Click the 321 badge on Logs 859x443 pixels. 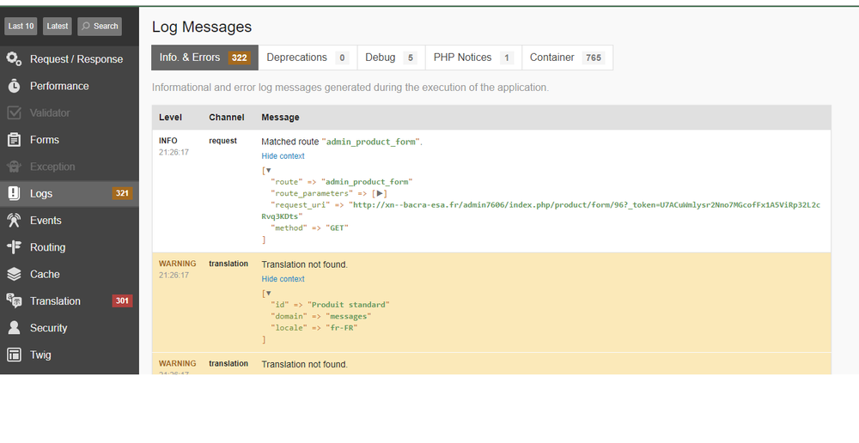pos(122,194)
